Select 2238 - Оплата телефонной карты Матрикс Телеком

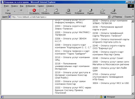tap(108, 35)
